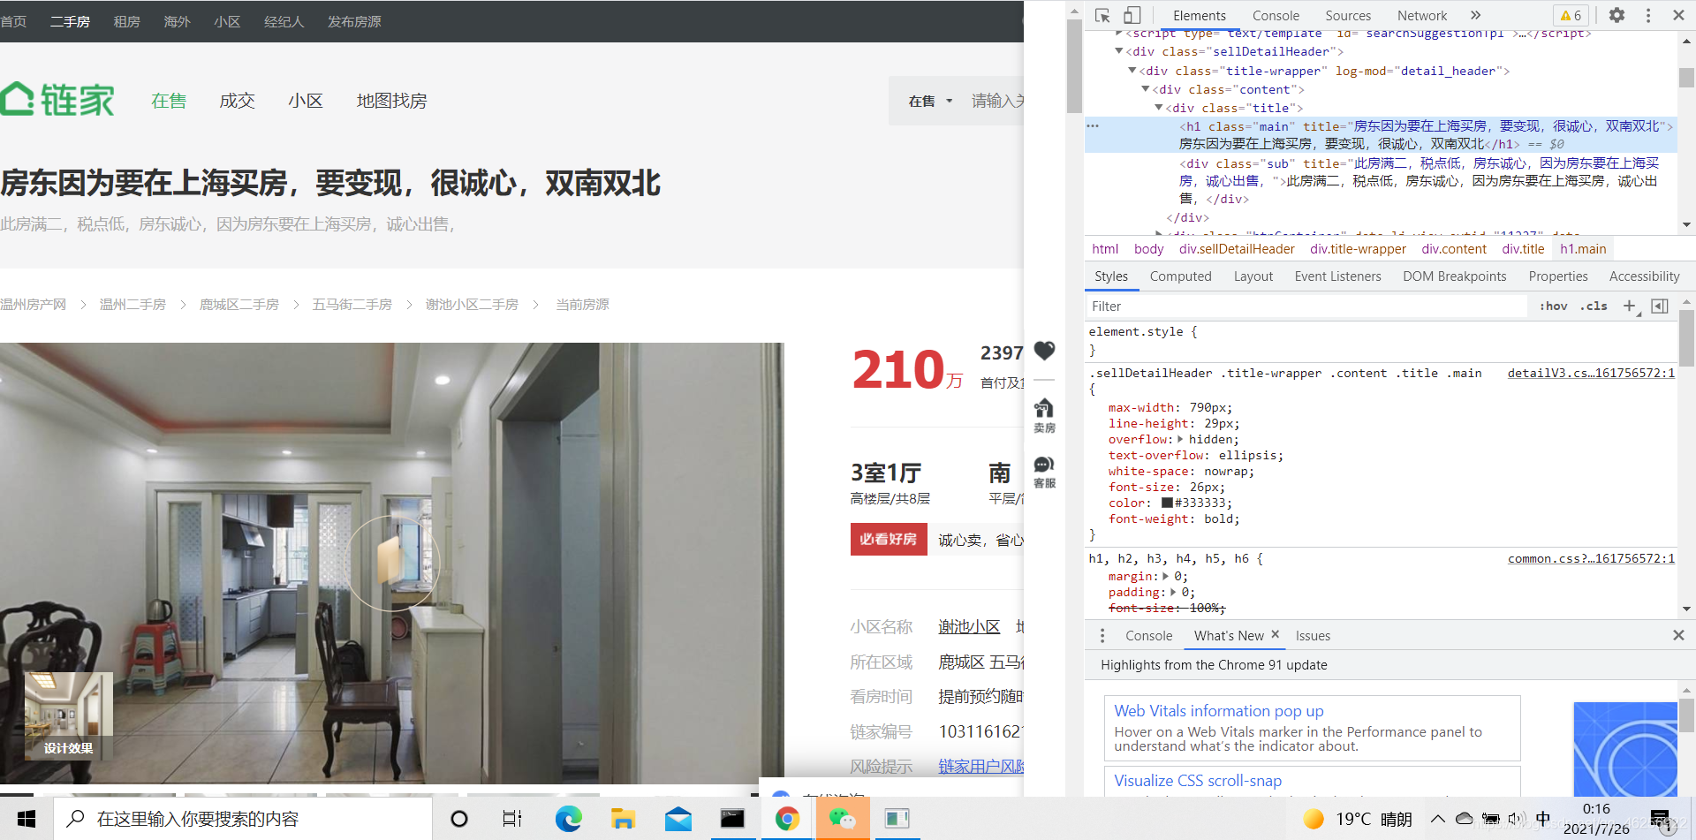Activate the DevTools element inspector tool
Image resolution: width=1696 pixels, height=840 pixels.
1102,15
